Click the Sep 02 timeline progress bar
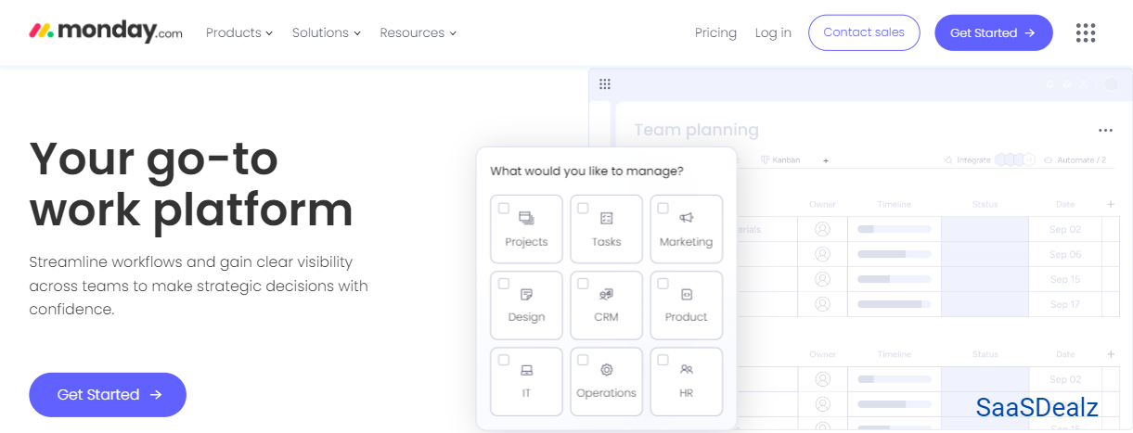This screenshot has width=1133, height=433. [x=895, y=229]
